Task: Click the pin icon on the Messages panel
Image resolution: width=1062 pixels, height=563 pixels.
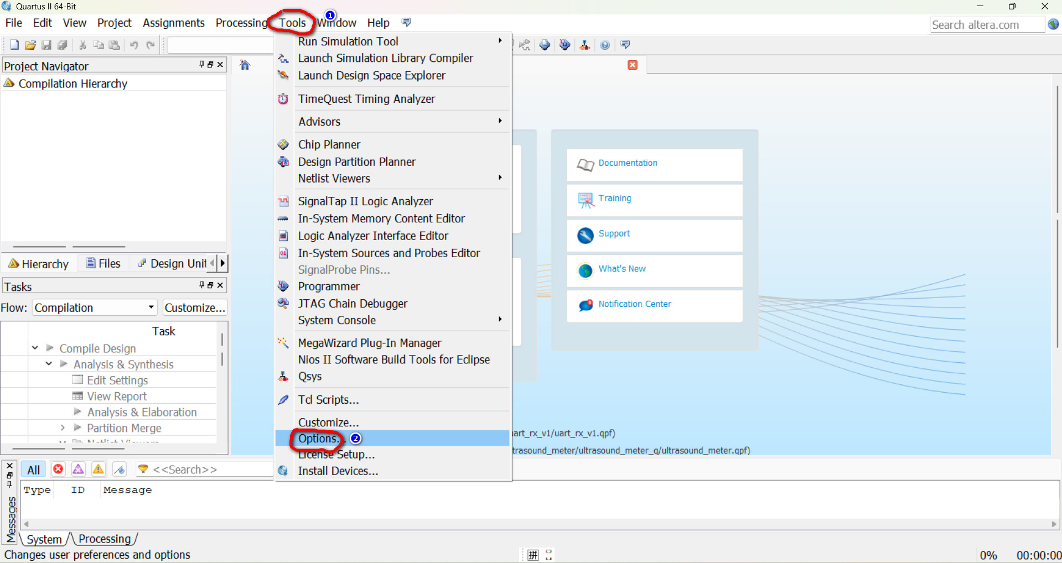Action: [x=9, y=485]
